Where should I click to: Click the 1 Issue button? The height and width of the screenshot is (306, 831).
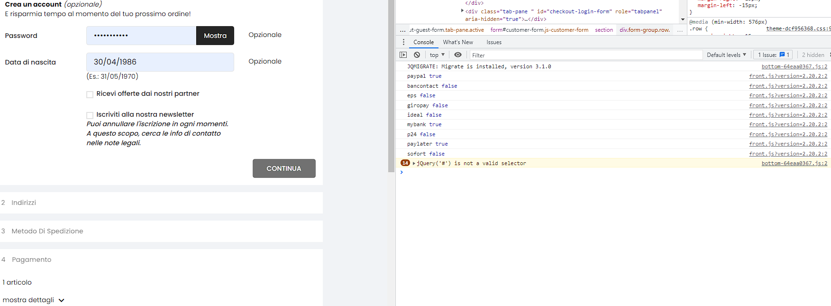tap(774, 55)
